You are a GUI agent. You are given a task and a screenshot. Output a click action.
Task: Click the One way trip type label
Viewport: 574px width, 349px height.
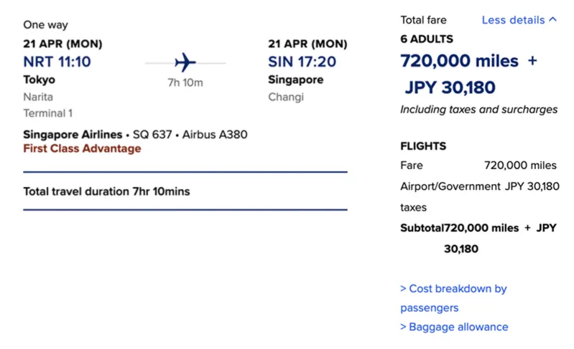click(x=45, y=25)
